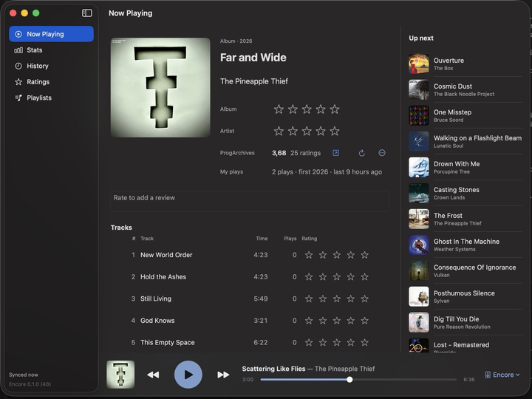Select Cosmic Dust in Up next
This screenshot has width=532, height=399.
[465, 89]
